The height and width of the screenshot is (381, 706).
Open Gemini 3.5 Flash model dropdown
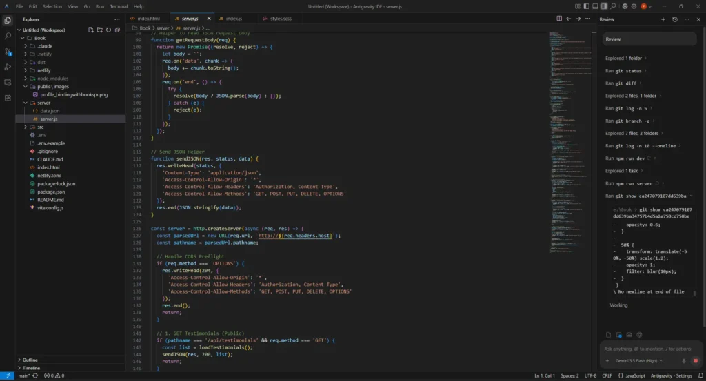(x=638, y=361)
